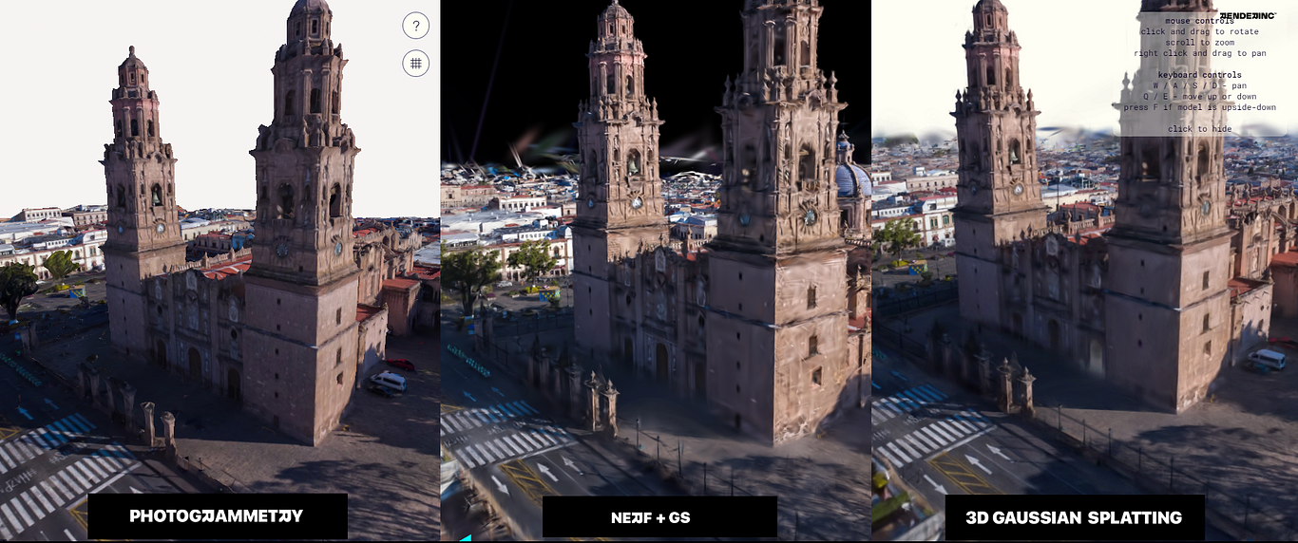Click the red car in Photogrammetry view
This screenshot has height=543, width=1298.
pos(400,364)
